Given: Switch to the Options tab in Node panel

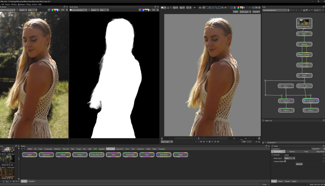Looking at the screenshot, I should coord(292,151).
